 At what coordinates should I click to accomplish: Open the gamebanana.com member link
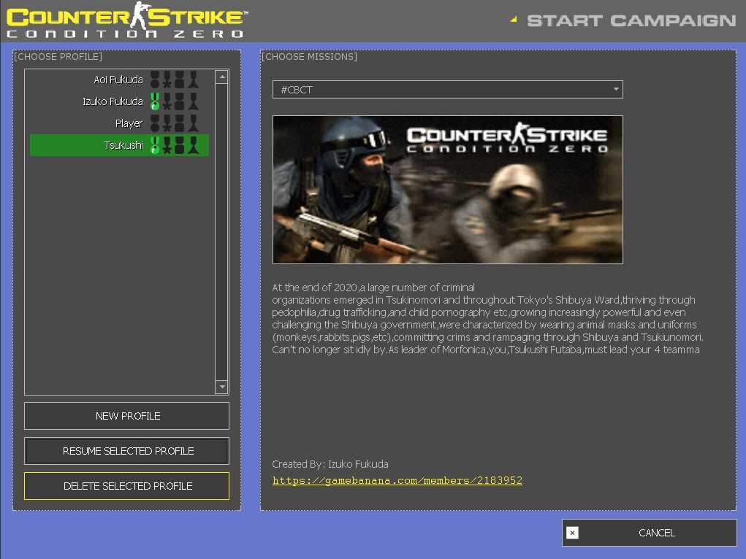pyautogui.click(x=397, y=480)
